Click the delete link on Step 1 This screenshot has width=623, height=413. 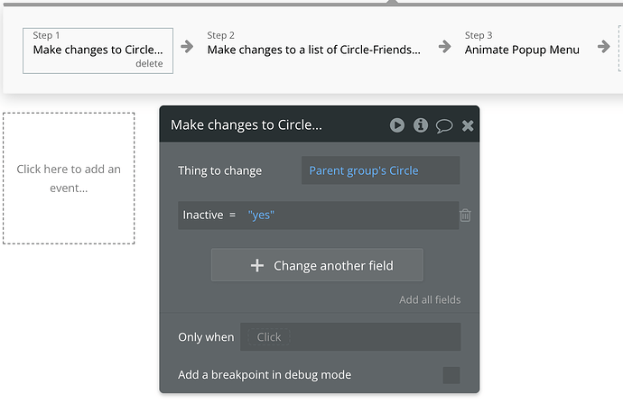(149, 64)
